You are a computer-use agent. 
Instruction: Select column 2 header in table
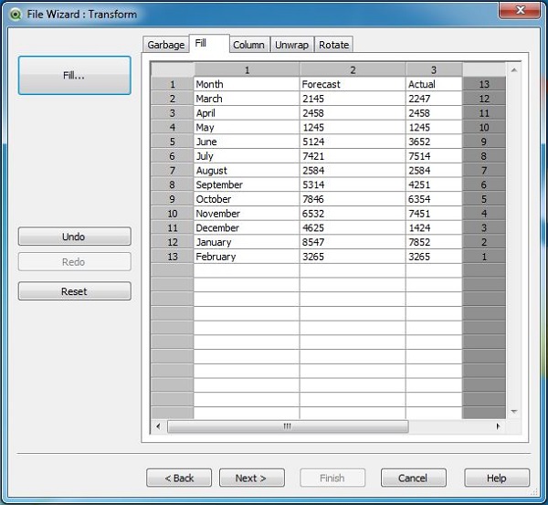click(353, 69)
